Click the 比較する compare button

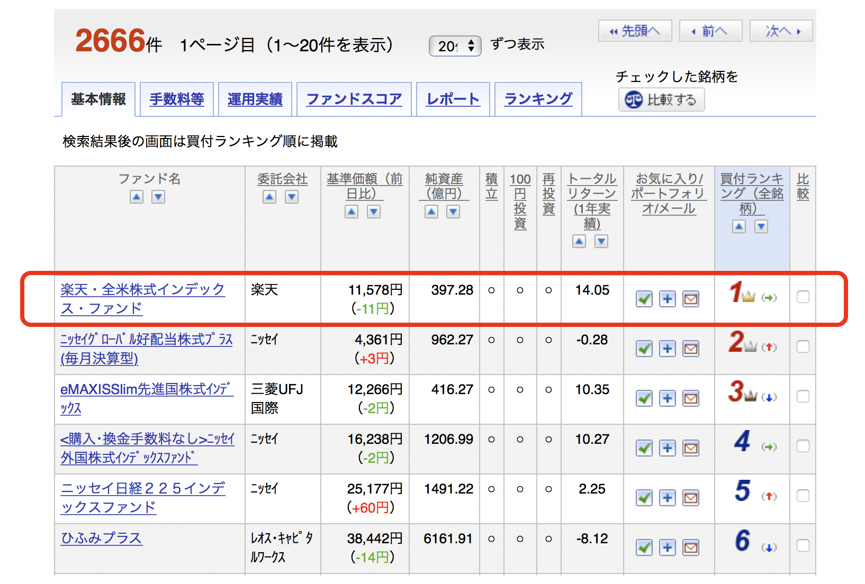(661, 99)
